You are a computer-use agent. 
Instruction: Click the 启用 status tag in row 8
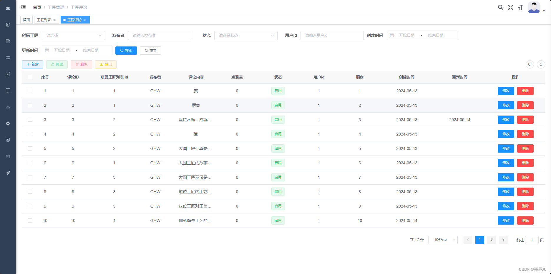[x=278, y=192]
